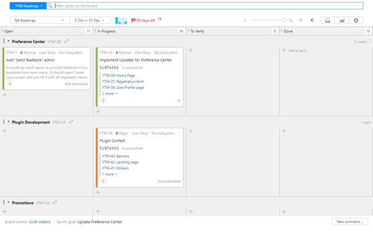This screenshot has height=232, width=373.
Task: Set card size to S
Action: 245,20
